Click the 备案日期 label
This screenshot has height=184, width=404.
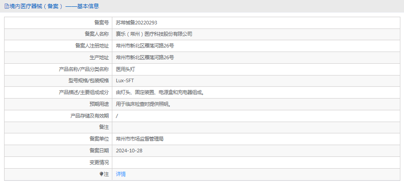(99, 151)
